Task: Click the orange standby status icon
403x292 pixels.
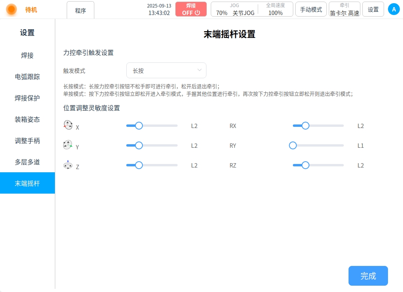Action: (x=11, y=9)
